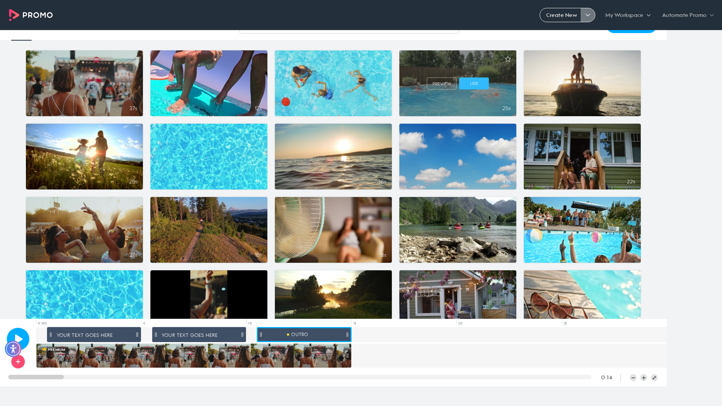The height and width of the screenshot is (406, 722).
Task: Select the first YOUR TEXT GOES HERE block
Action: click(x=94, y=335)
